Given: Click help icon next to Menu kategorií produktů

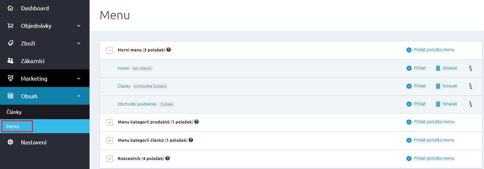Looking at the screenshot, I should pos(197,122).
